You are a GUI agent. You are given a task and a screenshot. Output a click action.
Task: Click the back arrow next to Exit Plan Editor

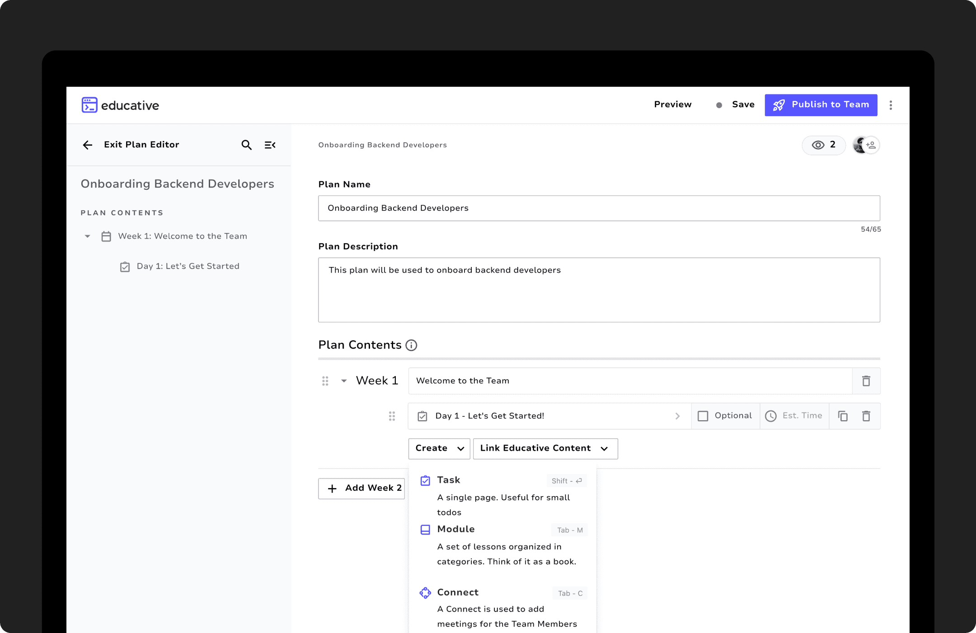[x=88, y=145]
